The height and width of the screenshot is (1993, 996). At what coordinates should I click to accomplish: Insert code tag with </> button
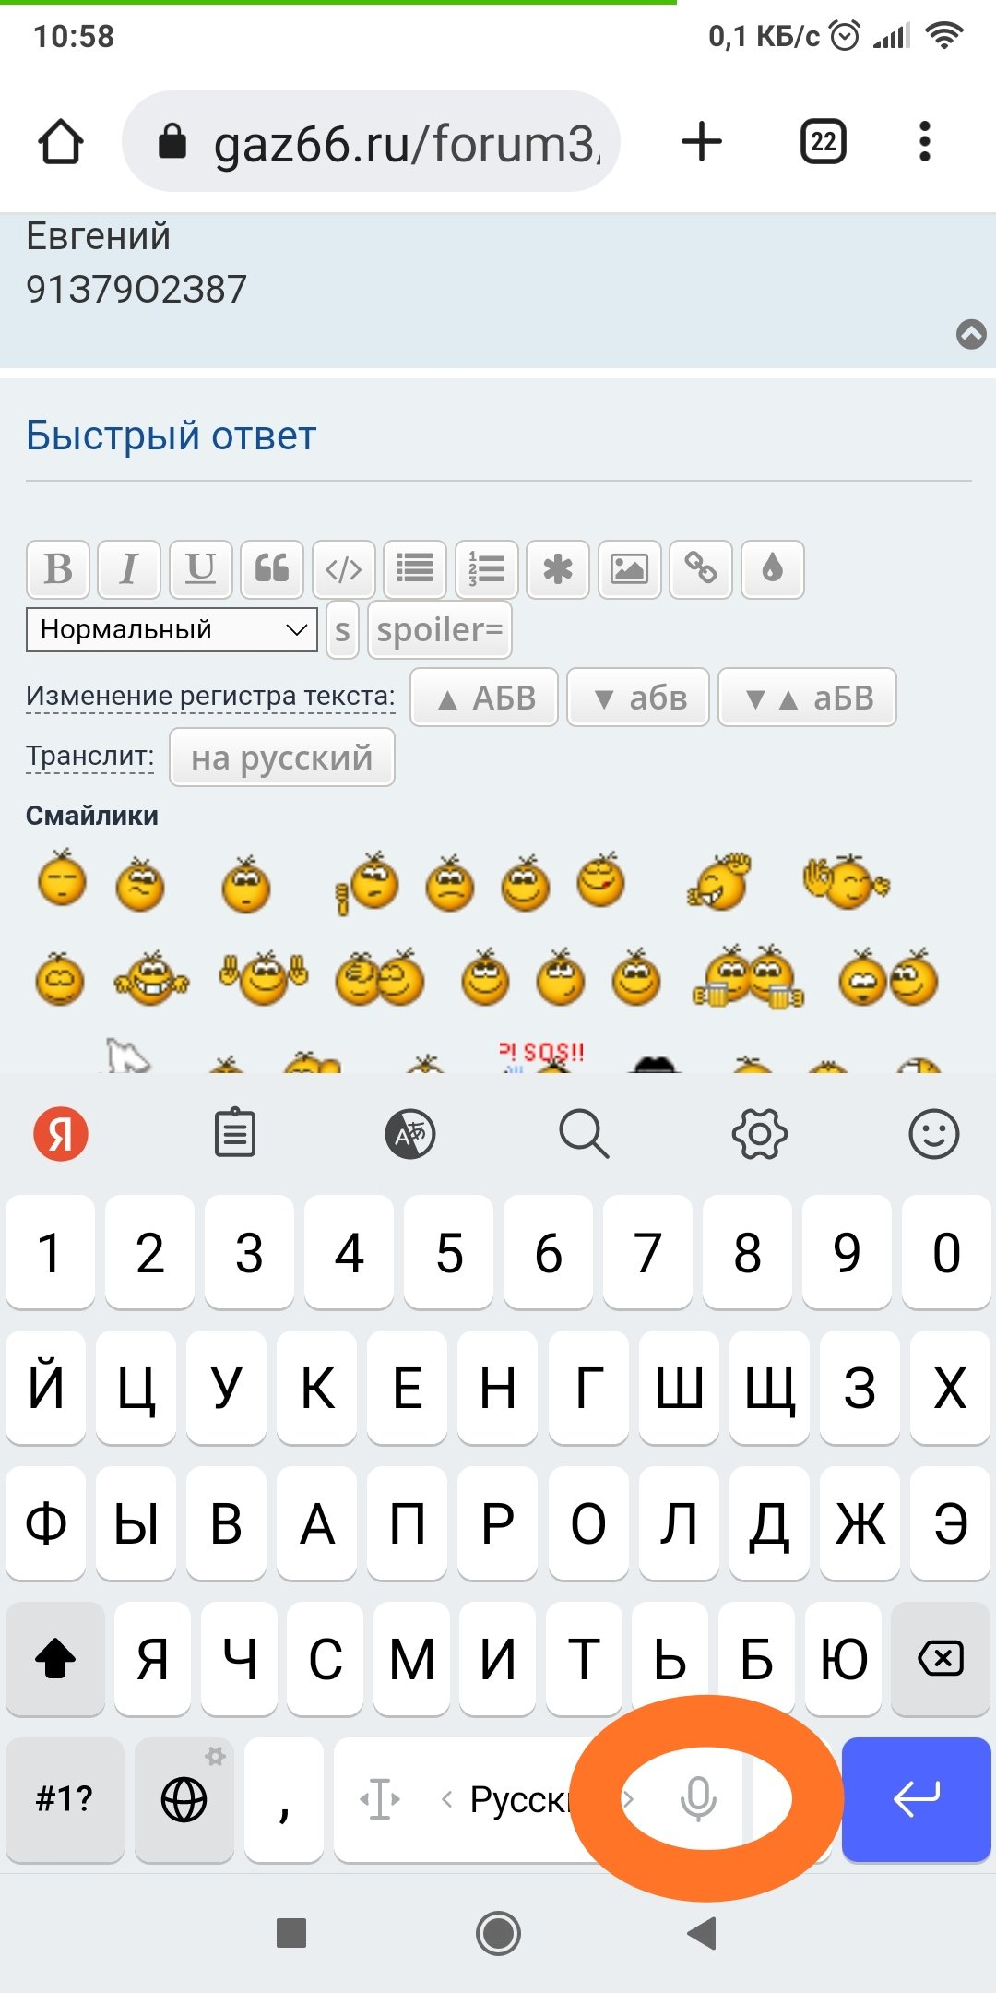[x=344, y=569]
